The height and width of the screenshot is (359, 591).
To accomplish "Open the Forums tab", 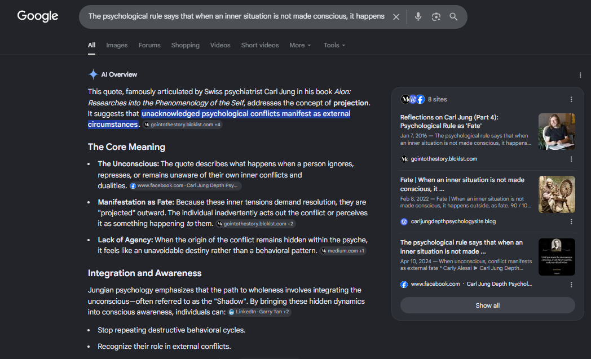I will [x=149, y=45].
